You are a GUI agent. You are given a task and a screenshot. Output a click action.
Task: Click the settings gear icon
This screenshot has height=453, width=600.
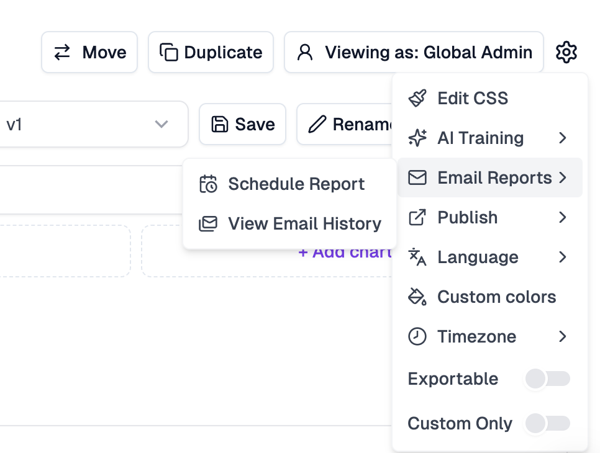click(x=566, y=52)
